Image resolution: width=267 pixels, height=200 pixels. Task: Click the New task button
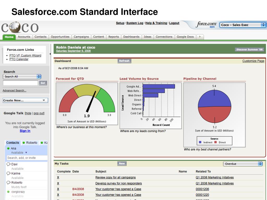pos(122,164)
